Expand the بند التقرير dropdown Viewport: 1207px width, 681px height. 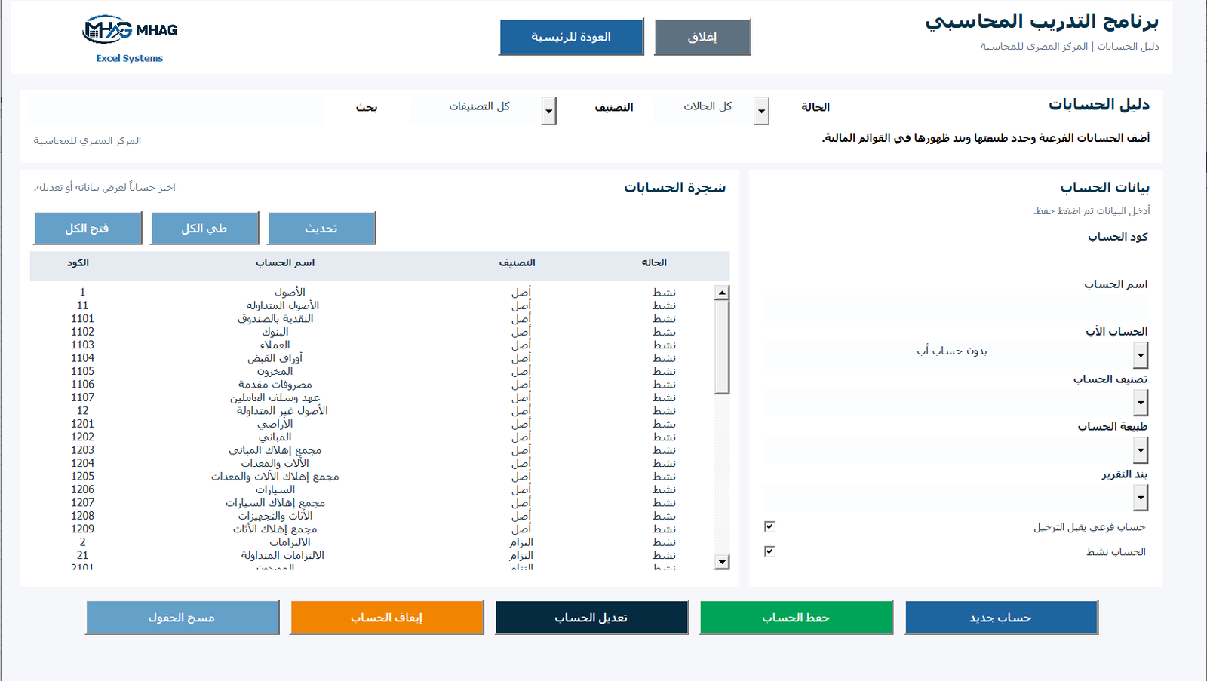pyautogui.click(x=1141, y=498)
